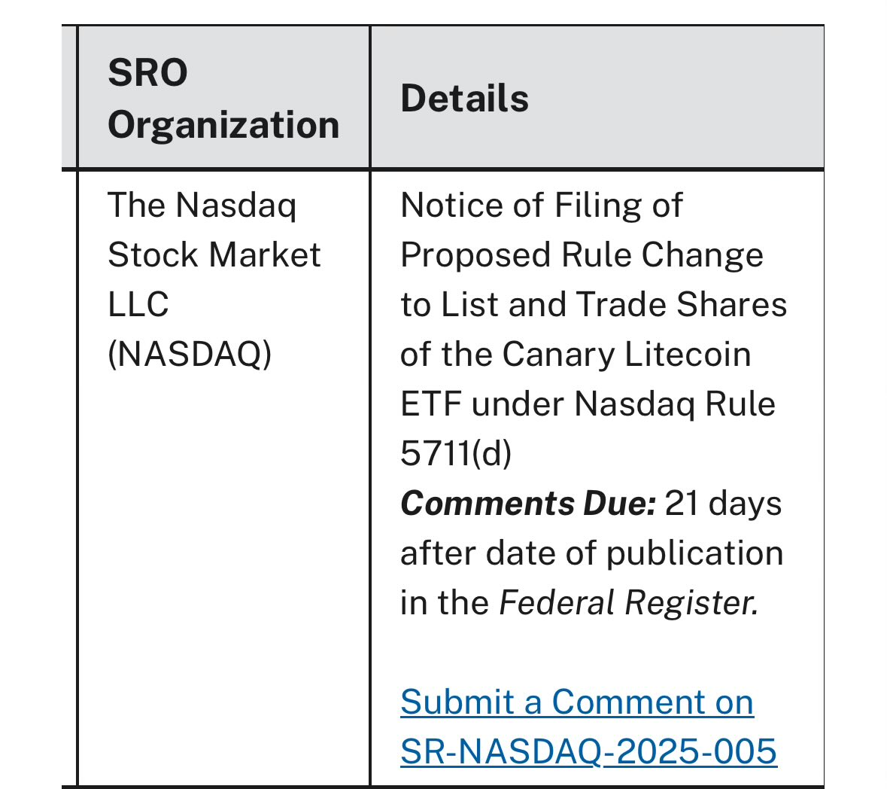Click ETF under Nasdaq Rule line
887x789 pixels.
coord(588,404)
